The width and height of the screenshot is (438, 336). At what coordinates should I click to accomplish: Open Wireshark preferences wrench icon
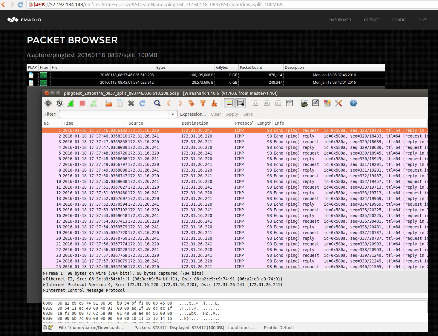(338, 103)
